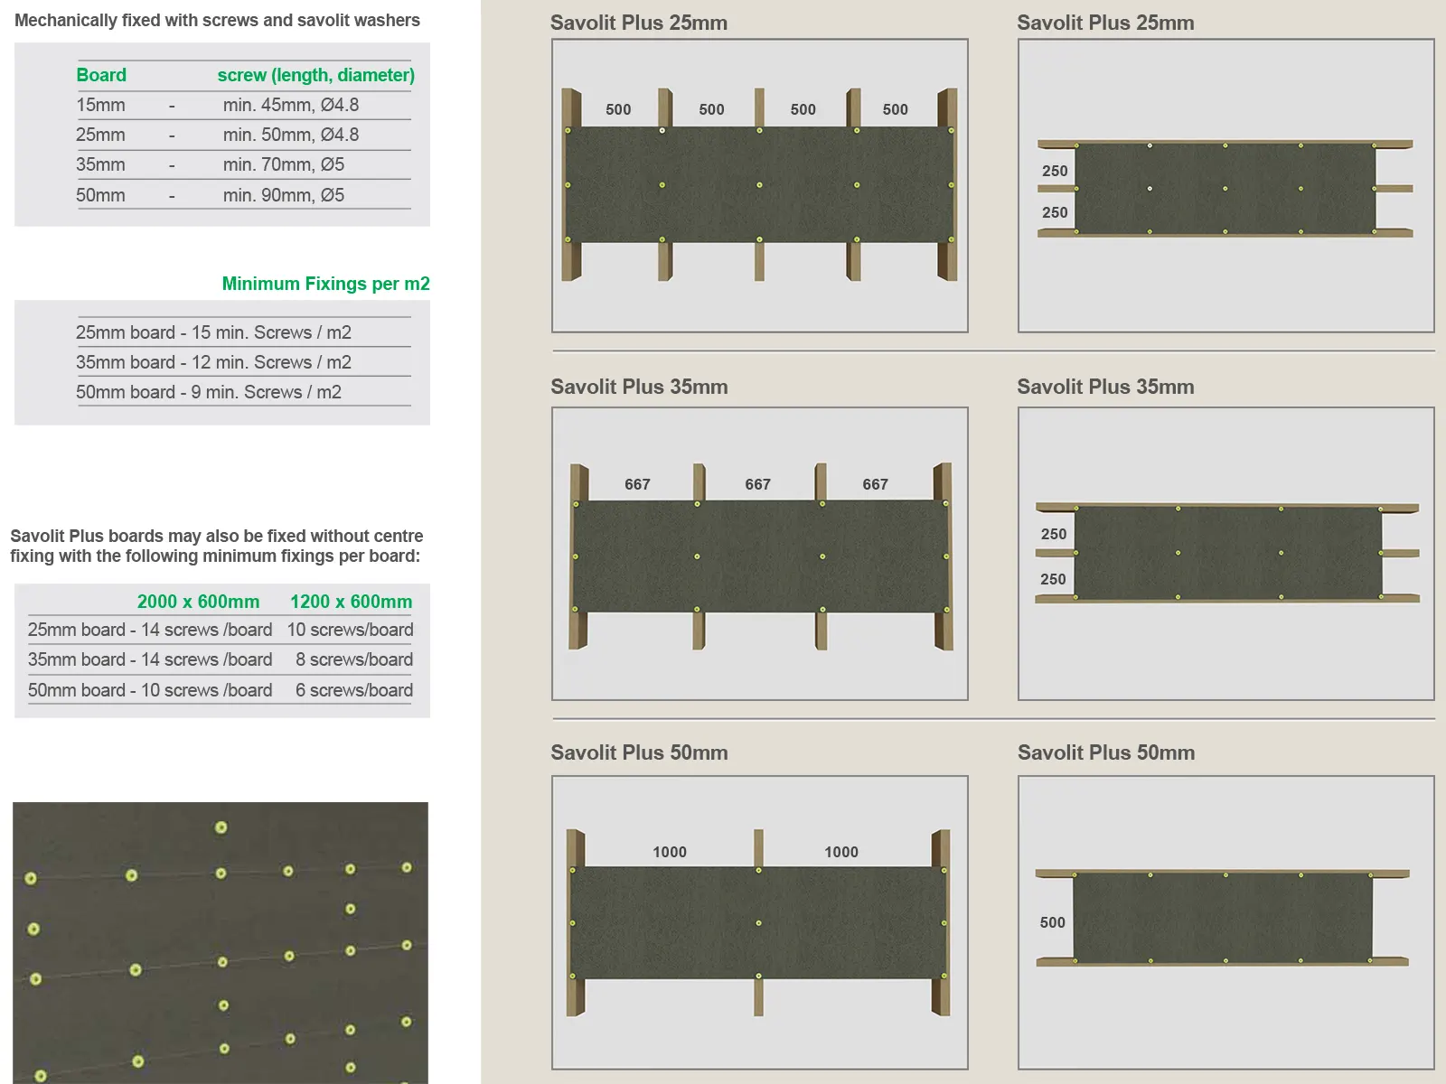This screenshot has width=1446, height=1084.
Task: Click the Savolit Plus 50mm 500-spacing diagram
Action: [x=1226, y=922]
